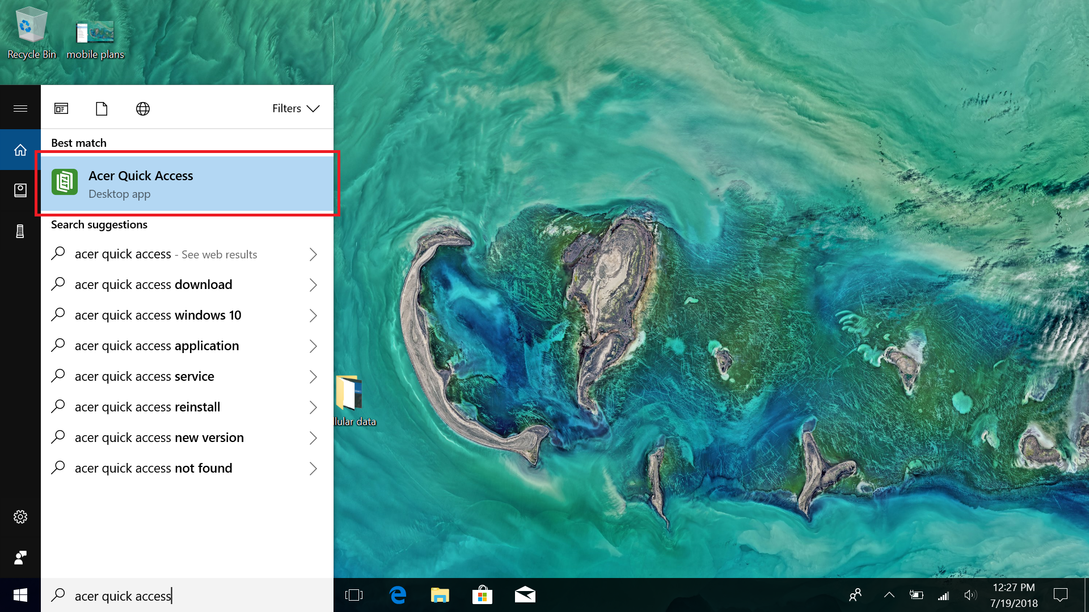Image resolution: width=1089 pixels, height=612 pixels.
Task: Expand chevron for 'reinstall' suggestion
Action: click(x=313, y=407)
